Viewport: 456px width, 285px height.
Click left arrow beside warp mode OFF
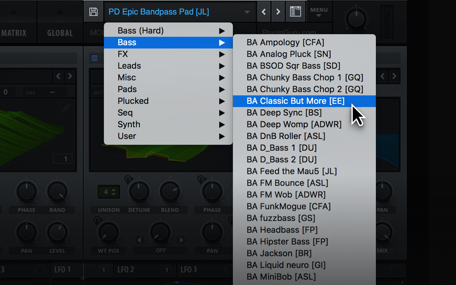click(140, 240)
